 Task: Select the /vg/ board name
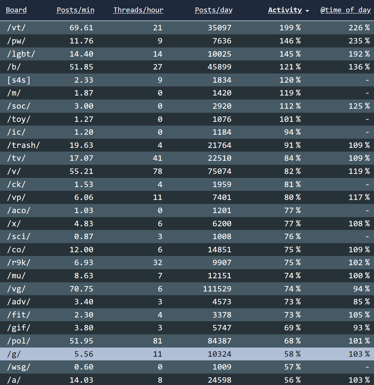tap(16, 289)
